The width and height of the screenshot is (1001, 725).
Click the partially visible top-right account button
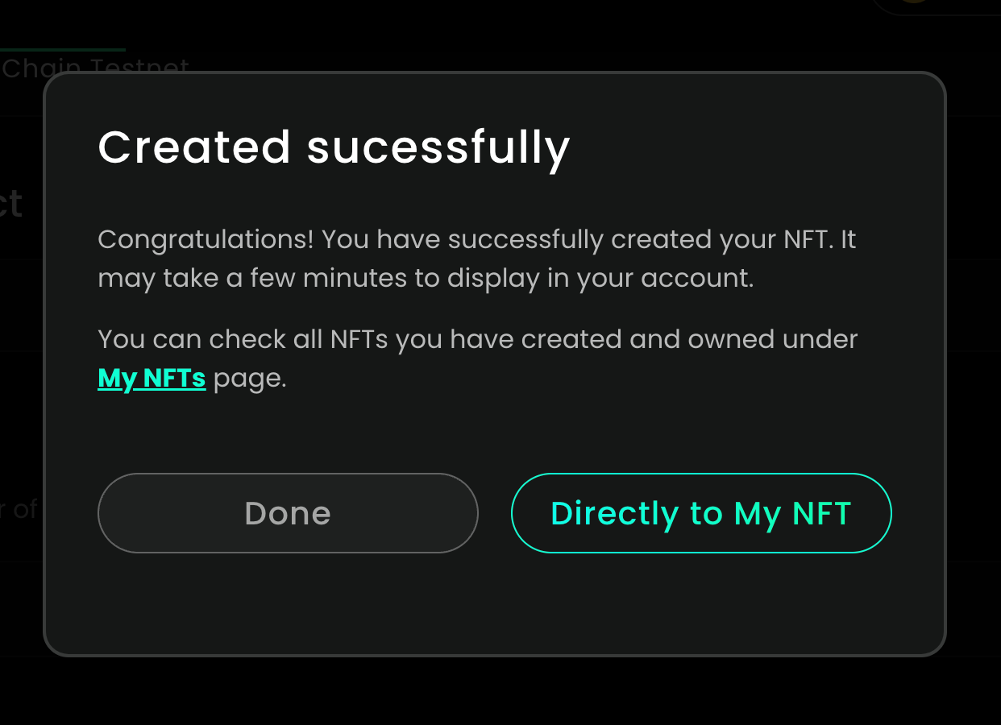click(935, 5)
